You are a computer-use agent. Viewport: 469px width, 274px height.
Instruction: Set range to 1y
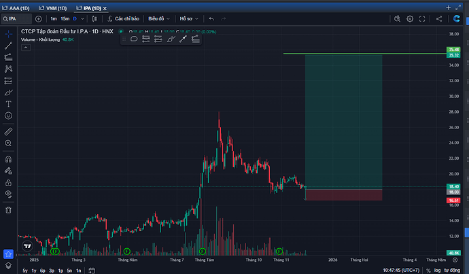click(34, 271)
